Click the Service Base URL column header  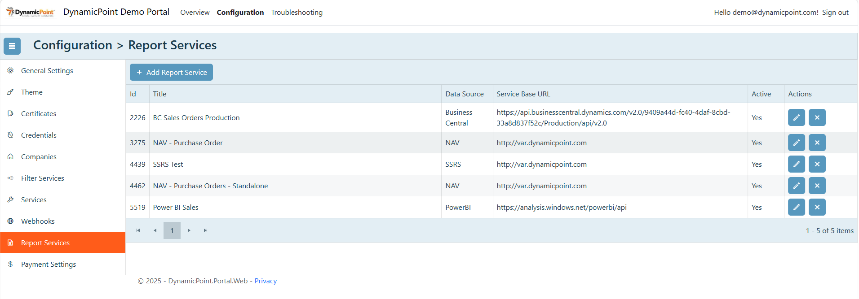point(620,94)
